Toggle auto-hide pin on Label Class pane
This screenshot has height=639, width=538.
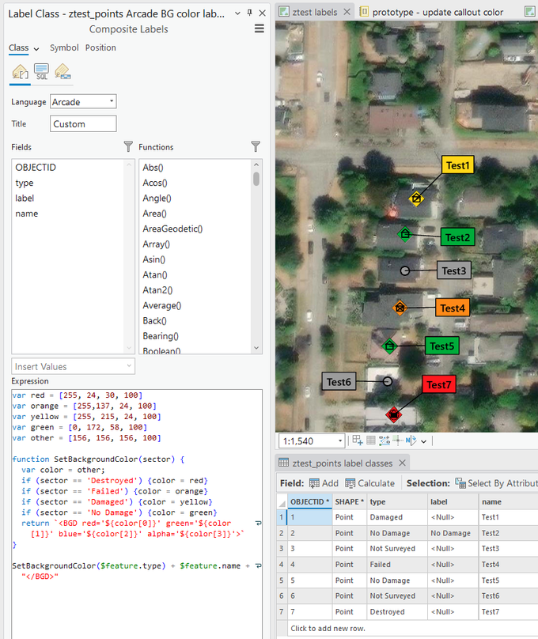pos(250,13)
